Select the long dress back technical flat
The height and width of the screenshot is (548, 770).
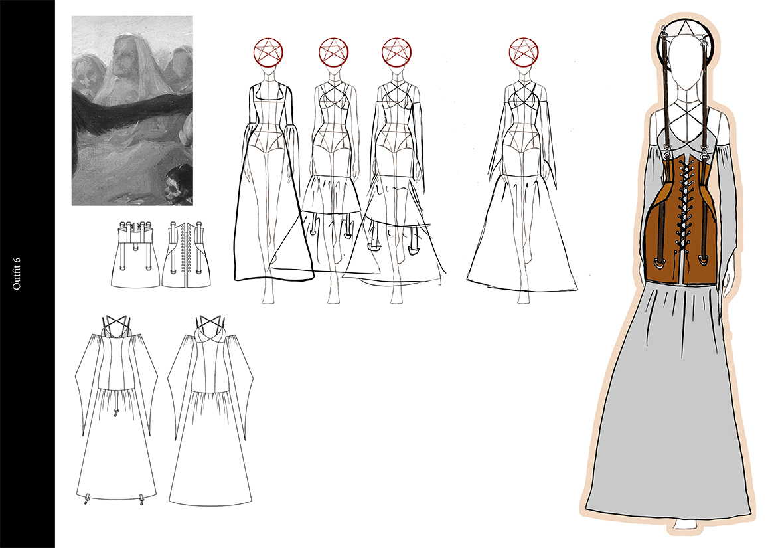point(210,411)
